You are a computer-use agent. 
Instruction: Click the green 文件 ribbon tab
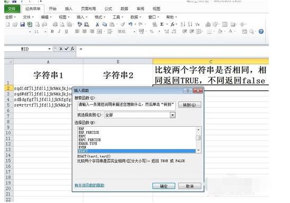tap(12, 8)
